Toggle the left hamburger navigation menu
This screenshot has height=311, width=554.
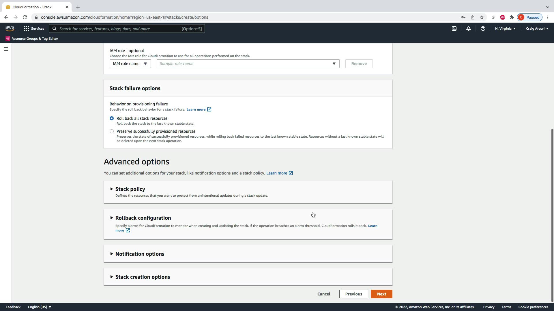coord(5,49)
